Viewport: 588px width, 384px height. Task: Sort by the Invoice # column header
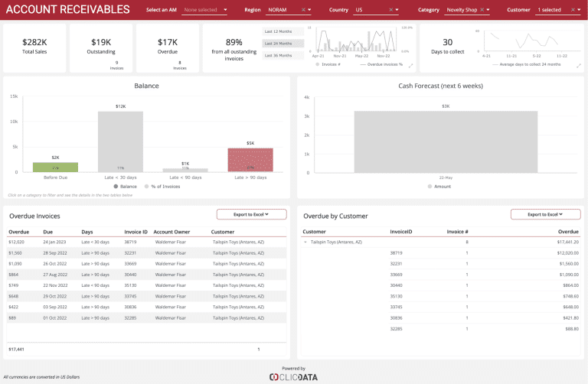pos(457,231)
